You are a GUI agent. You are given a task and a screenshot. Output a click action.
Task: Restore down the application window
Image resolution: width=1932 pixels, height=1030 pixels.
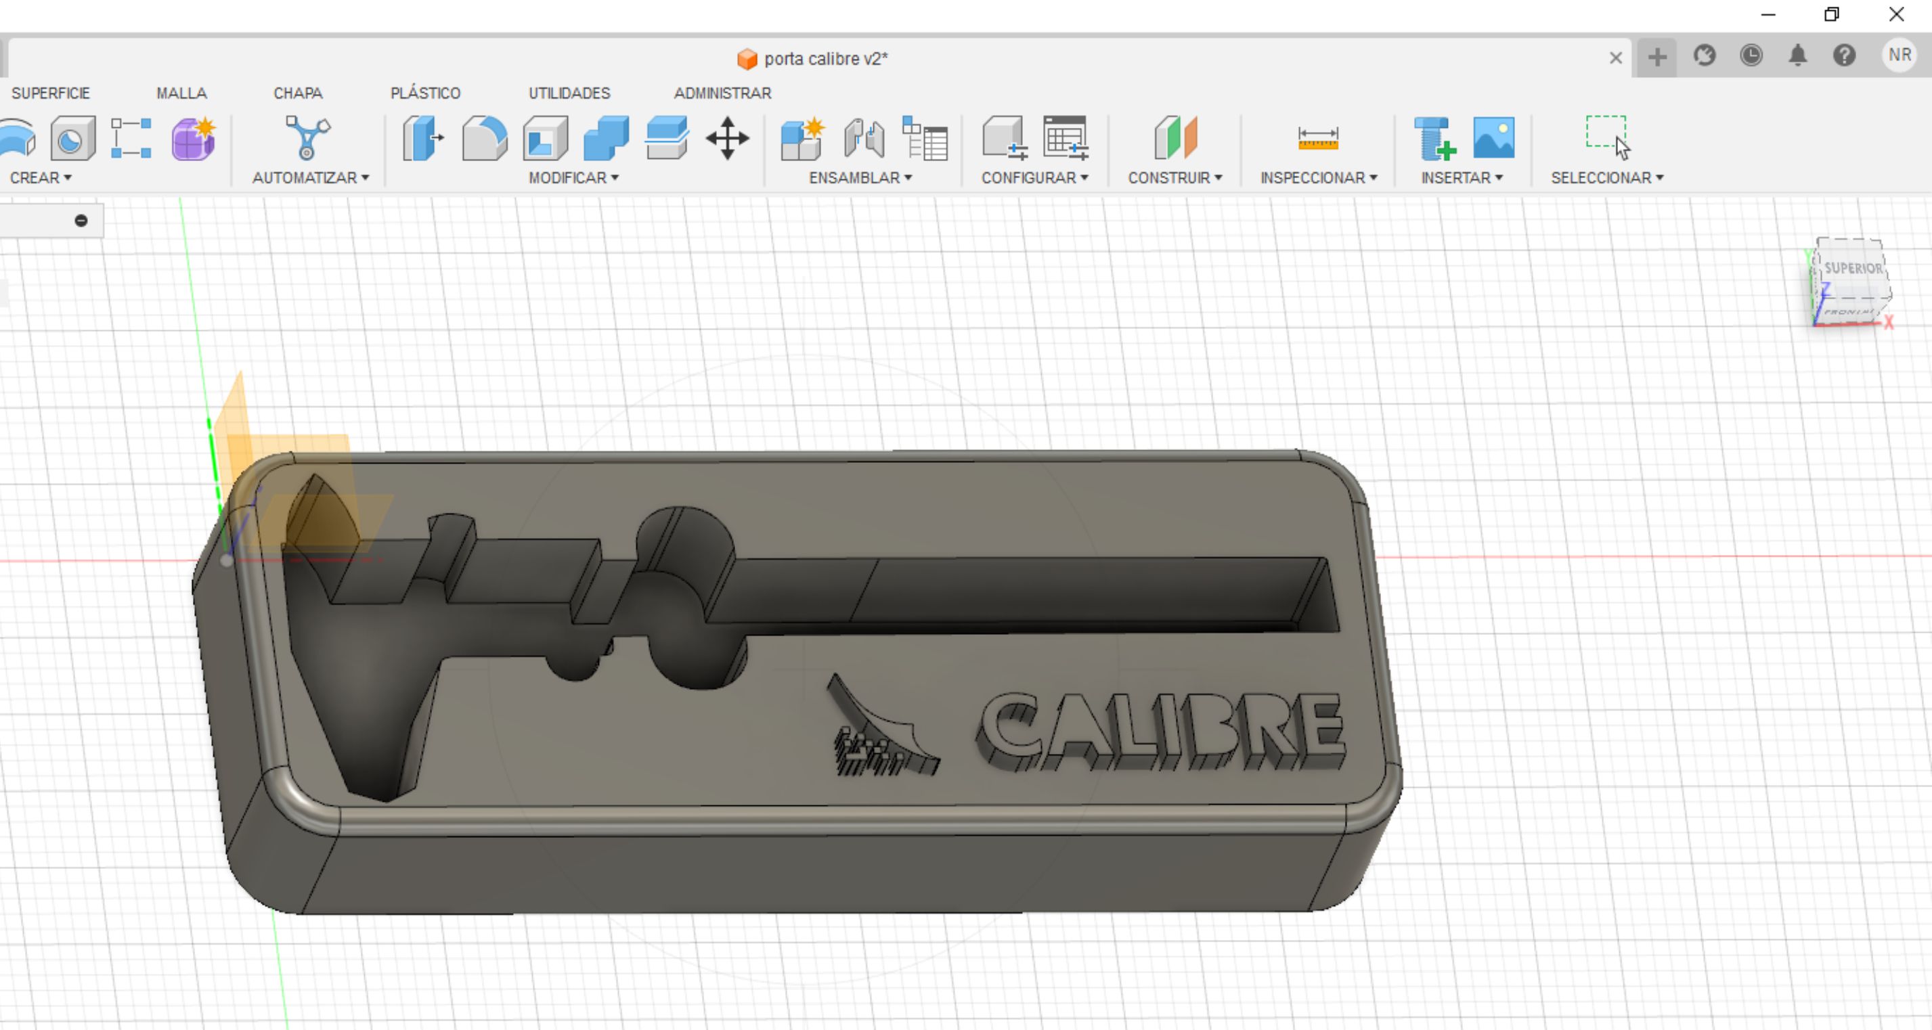(x=1832, y=14)
